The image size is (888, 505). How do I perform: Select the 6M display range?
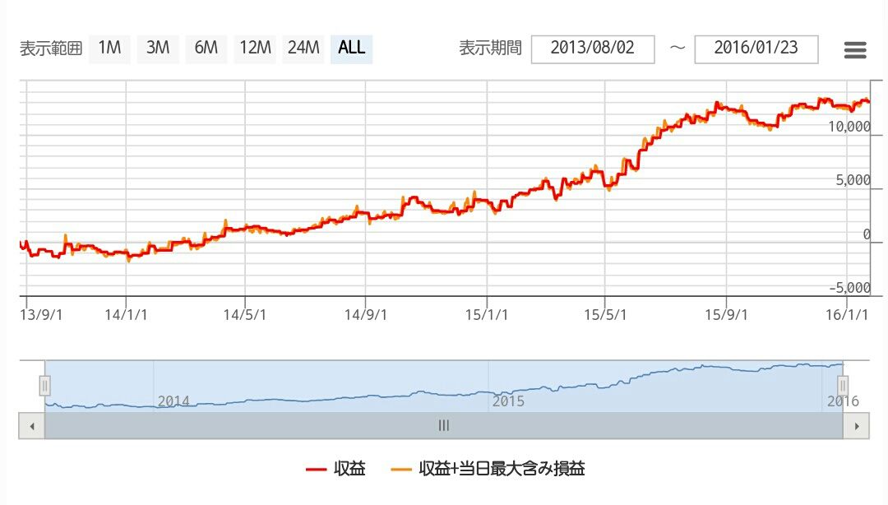tap(206, 48)
